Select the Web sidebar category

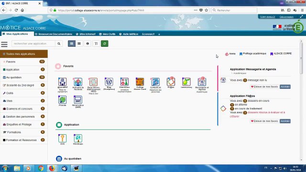point(24,101)
